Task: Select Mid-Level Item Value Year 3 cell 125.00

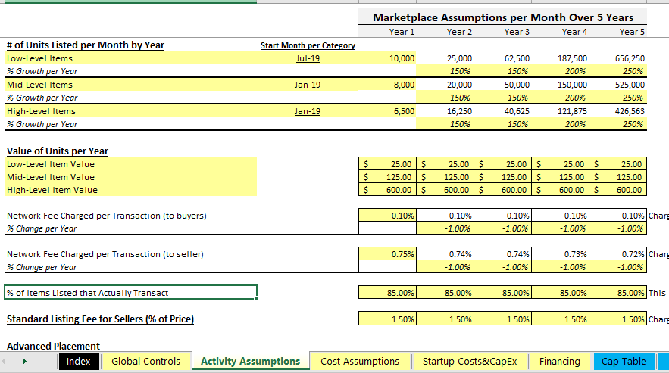Action: (x=502, y=177)
